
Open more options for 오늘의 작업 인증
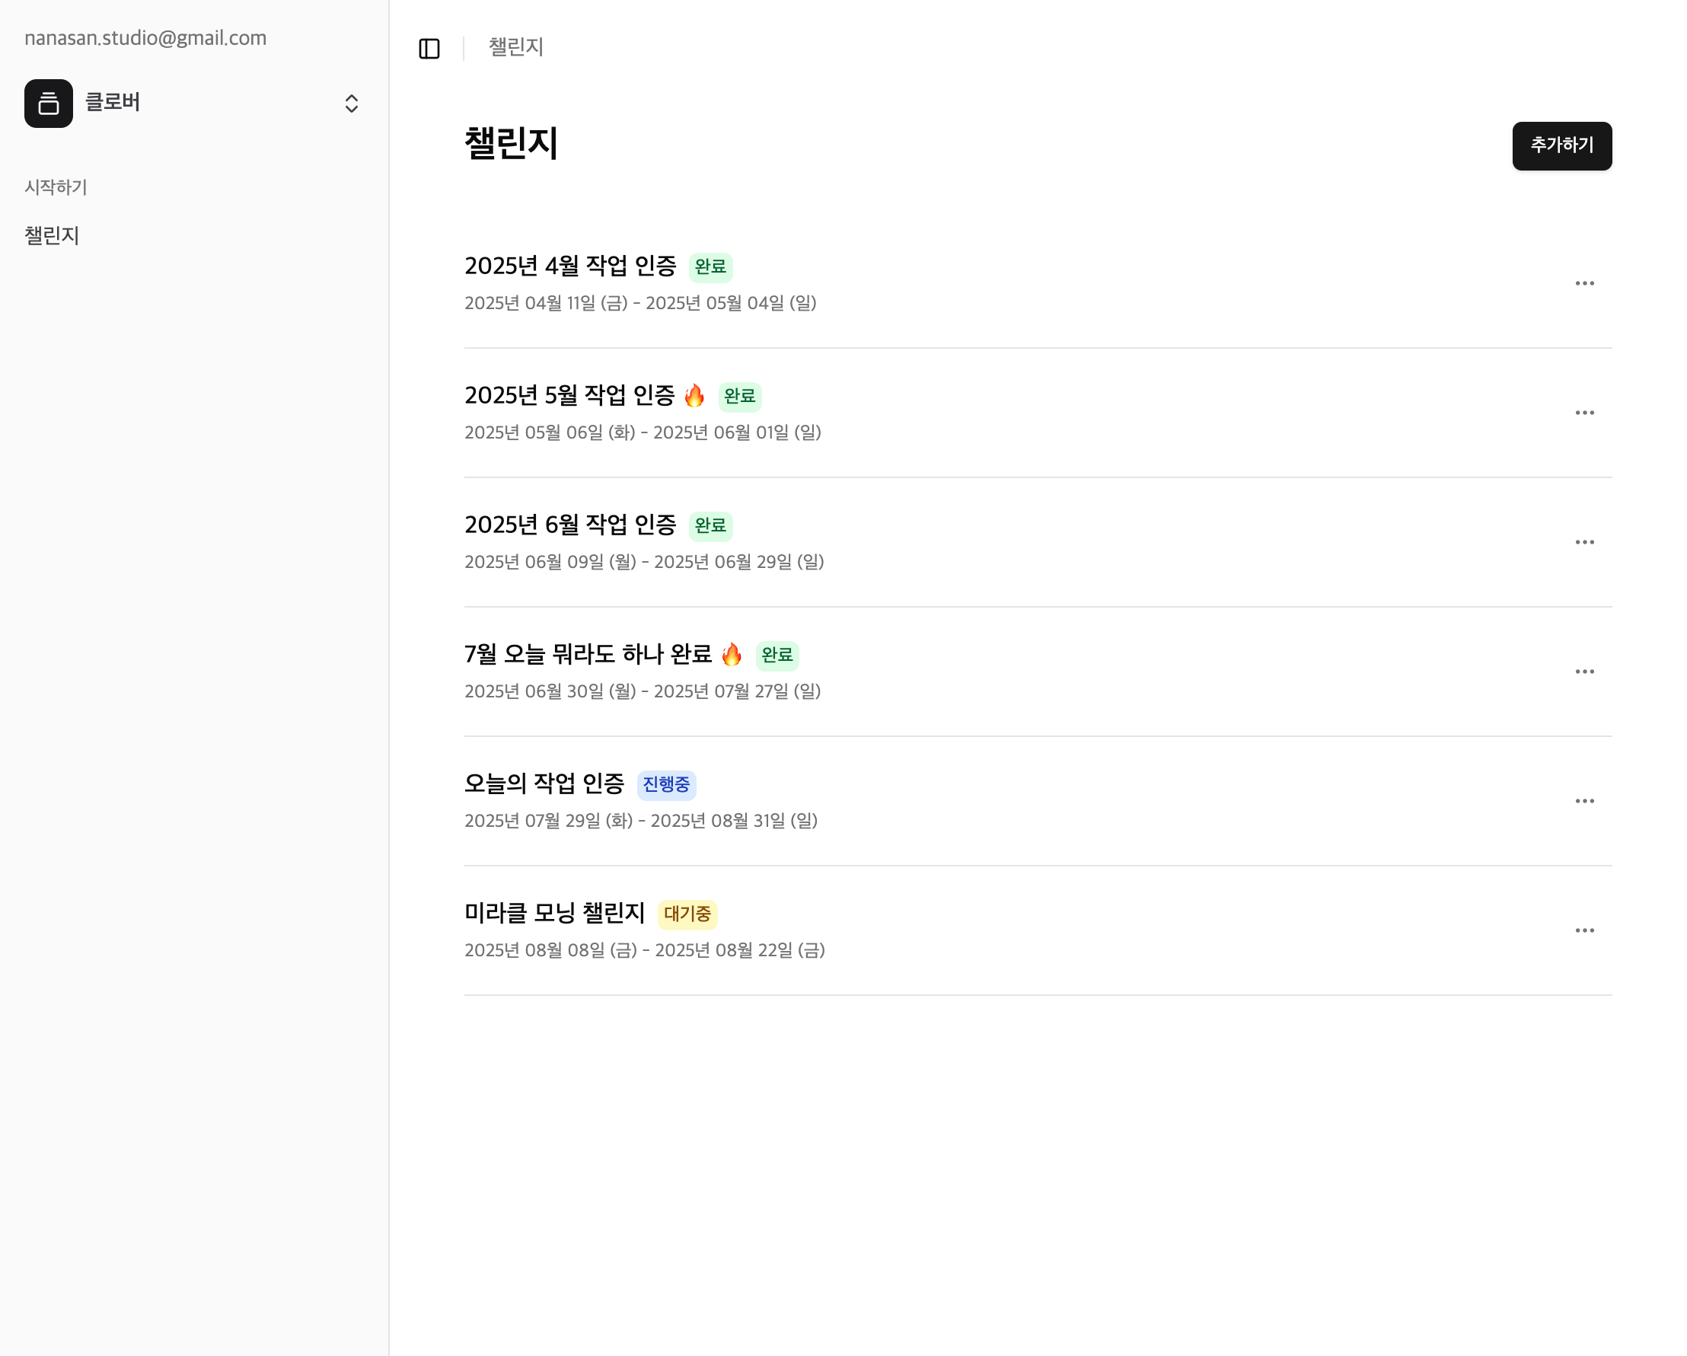(1583, 801)
